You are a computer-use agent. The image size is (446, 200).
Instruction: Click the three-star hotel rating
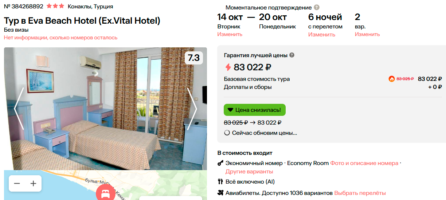[x=55, y=6]
